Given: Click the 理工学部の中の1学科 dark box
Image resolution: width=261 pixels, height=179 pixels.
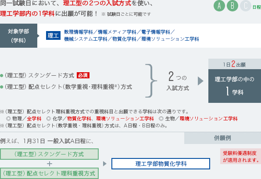Looking at the screenshot, I should pyautogui.click(x=235, y=86).
